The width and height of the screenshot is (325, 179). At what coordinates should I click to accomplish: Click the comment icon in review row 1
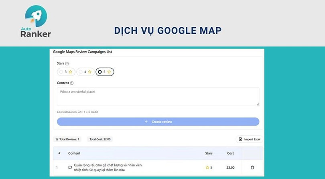click(70, 167)
